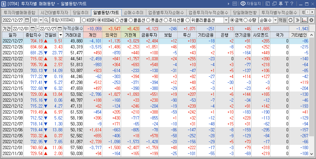Click the small arrow icon in title bar
The height and width of the screenshot is (159, 316).
click(229, 4)
